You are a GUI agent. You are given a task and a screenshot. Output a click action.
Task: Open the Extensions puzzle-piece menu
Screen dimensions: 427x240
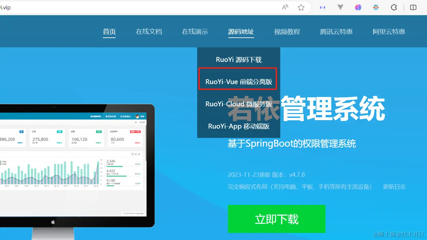tap(394, 7)
